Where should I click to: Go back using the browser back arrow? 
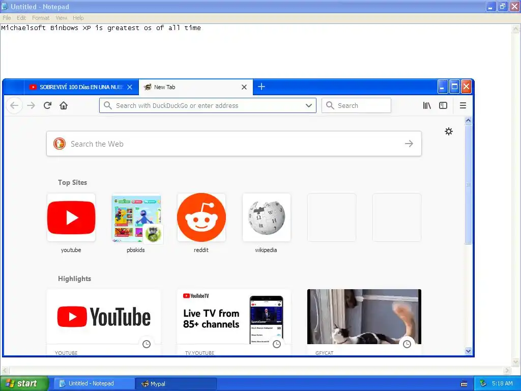point(14,106)
